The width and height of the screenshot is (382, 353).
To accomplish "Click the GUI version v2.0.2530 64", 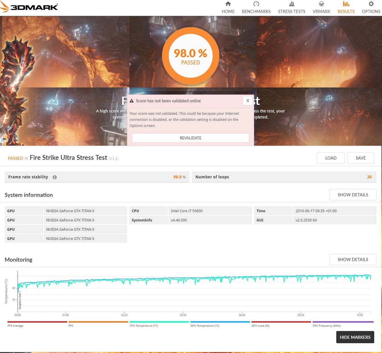I will coord(306,220).
